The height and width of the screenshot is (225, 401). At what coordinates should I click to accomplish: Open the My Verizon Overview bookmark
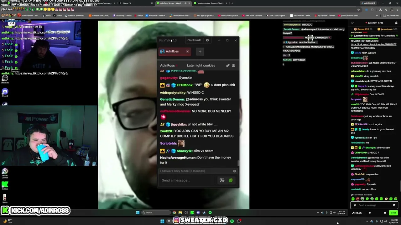325,16
